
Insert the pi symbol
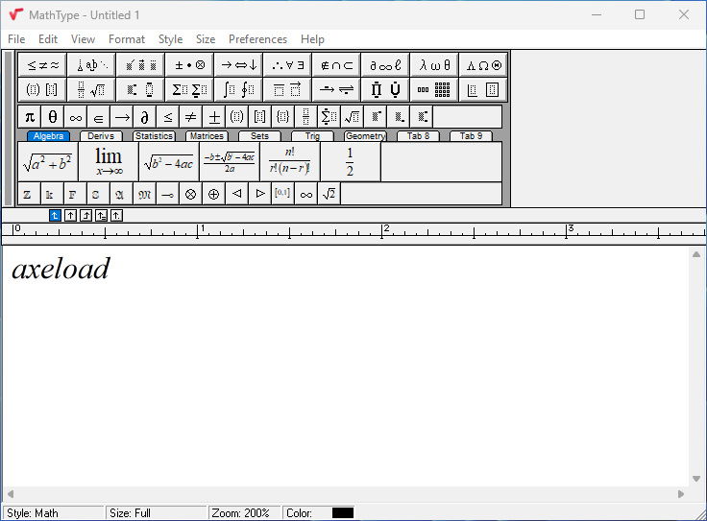[30, 117]
